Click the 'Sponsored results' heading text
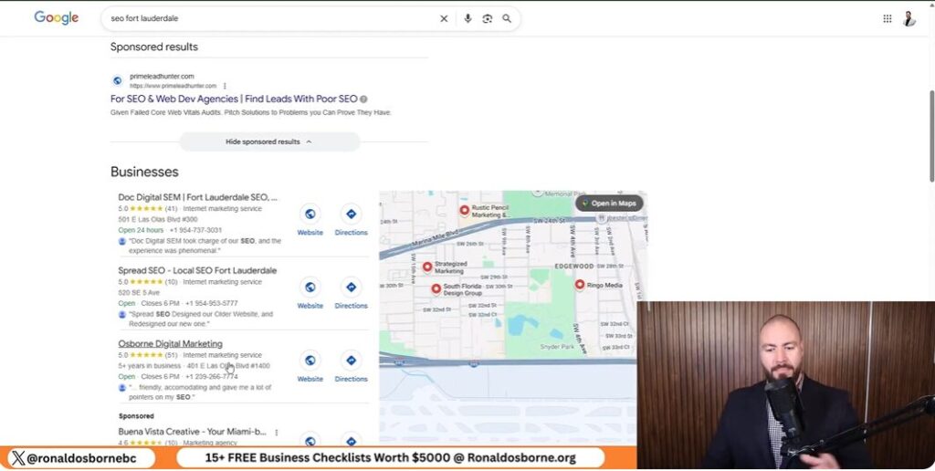The width and height of the screenshot is (935, 471). click(153, 47)
